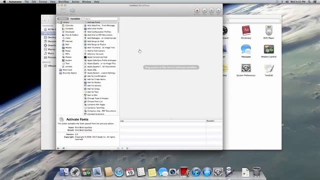Open the View menu in menu bar
Screen dimensions: 320x180
coord(52,1)
